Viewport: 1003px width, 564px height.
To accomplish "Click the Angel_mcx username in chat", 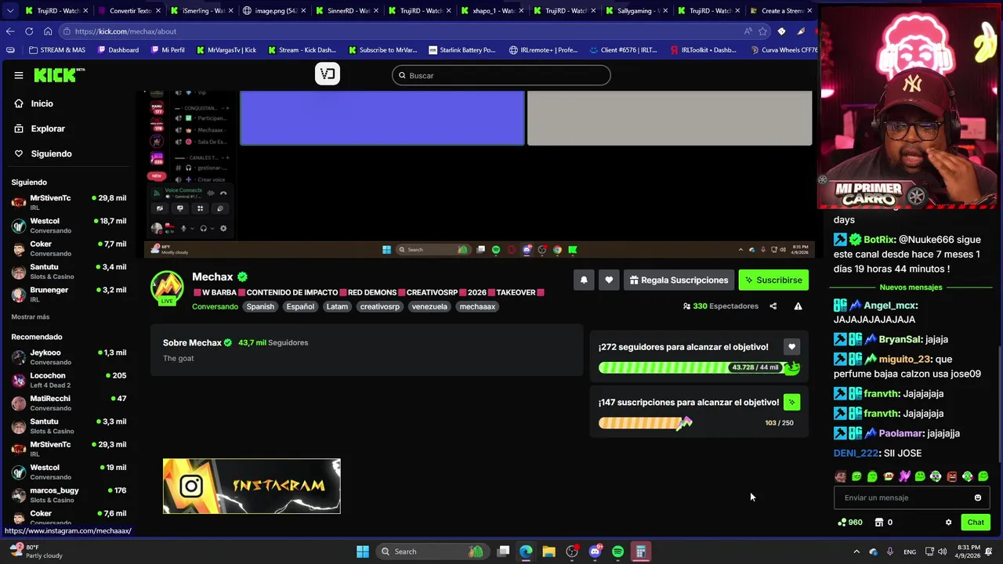I will pyautogui.click(x=890, y=305).
